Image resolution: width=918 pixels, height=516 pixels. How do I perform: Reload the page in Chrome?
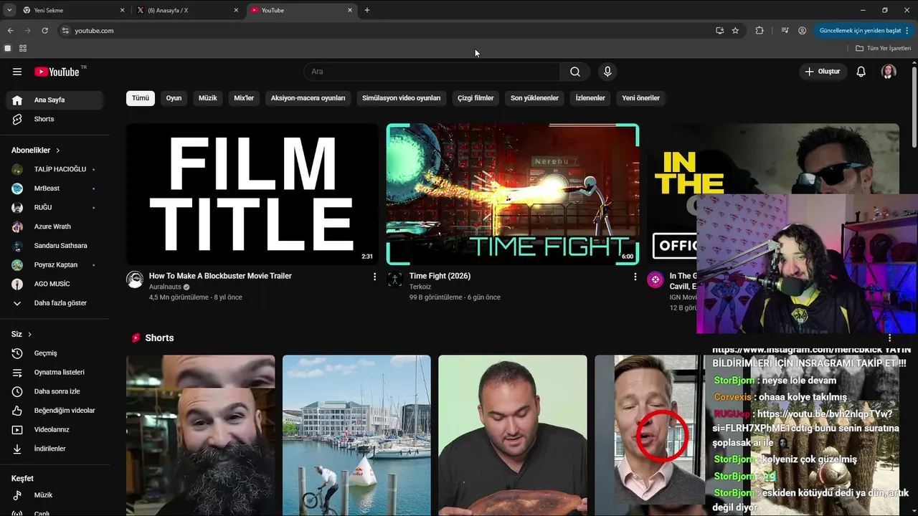44,31
